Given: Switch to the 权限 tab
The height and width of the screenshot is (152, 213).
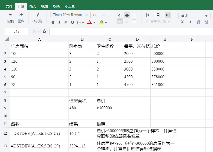Looking at the screenshot, I should [x=56, y=6].
